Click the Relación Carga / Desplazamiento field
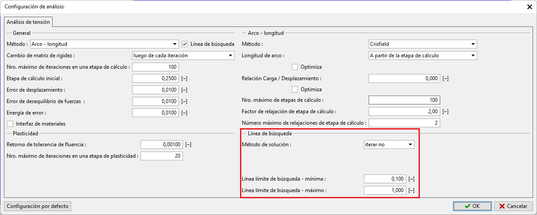The height and width of the screenshot is (215, 537). [404, 78]
